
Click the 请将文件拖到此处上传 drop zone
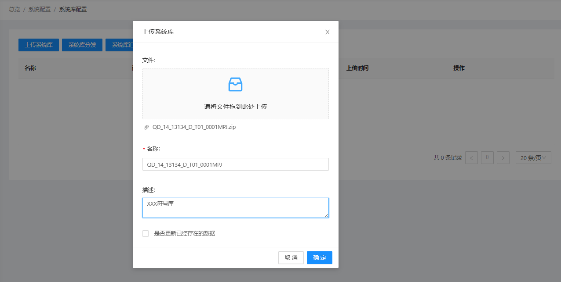click(x=235, y=106)
